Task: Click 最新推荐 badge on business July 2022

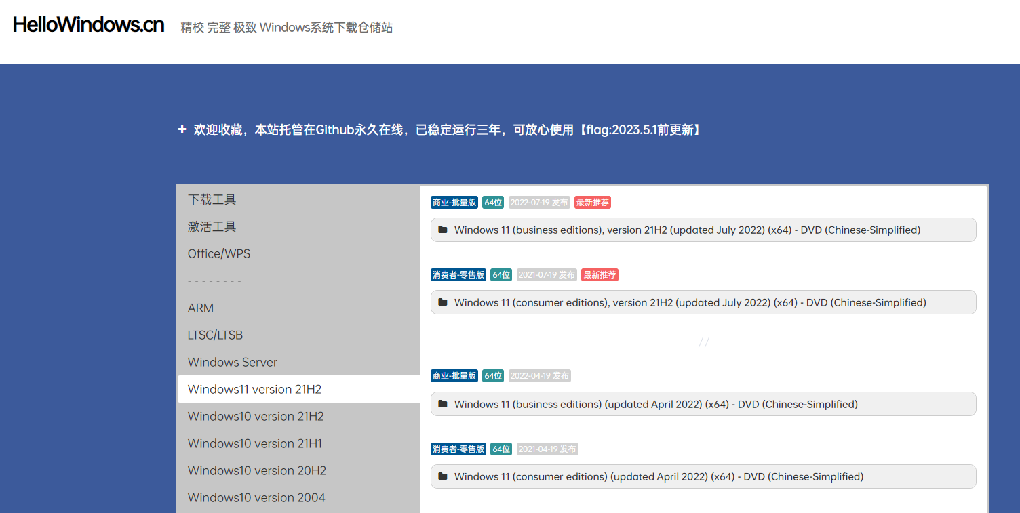Action: coord(593,202)
